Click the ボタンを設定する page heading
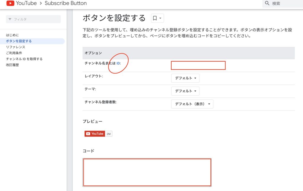 point(114,18)
